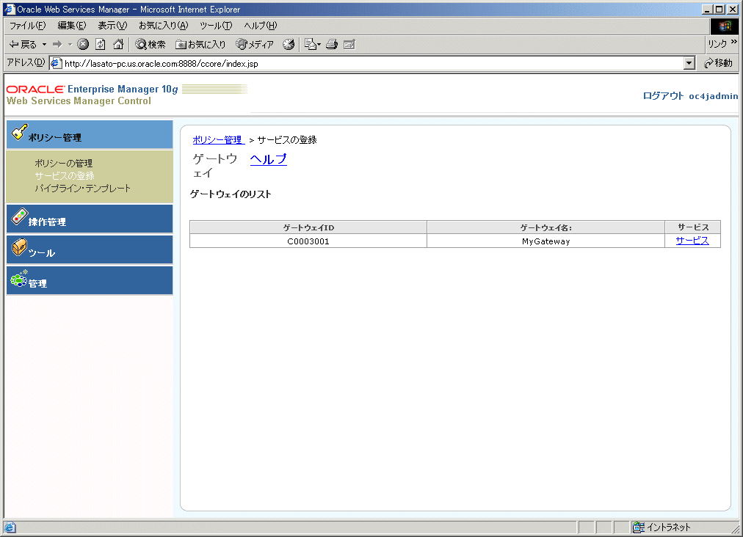Open the Forward button history dropdown arrow
This screenshot has width=743, height=537.
70,45
